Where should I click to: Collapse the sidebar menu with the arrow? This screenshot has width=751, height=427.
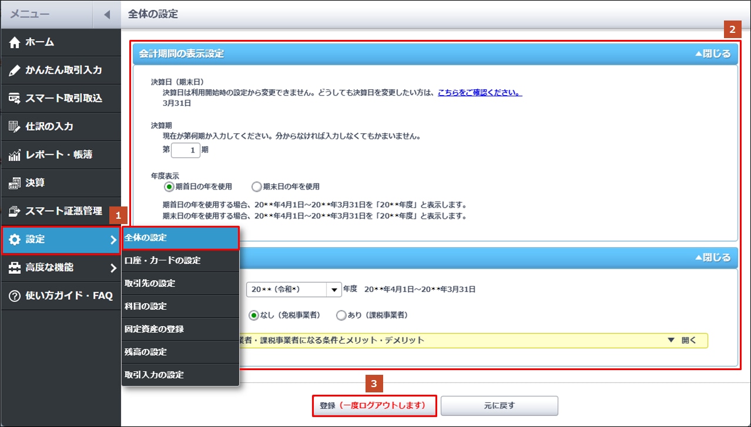coord(106,14)
